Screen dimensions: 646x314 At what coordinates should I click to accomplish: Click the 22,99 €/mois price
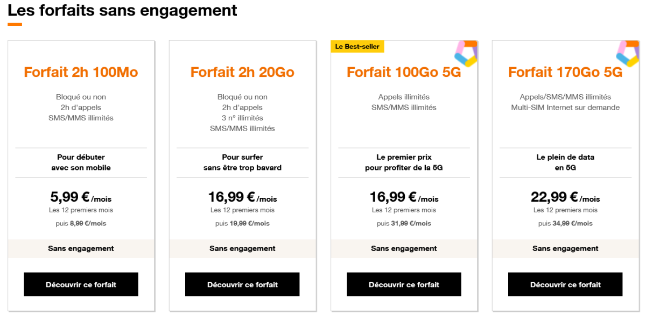(565, 197)
